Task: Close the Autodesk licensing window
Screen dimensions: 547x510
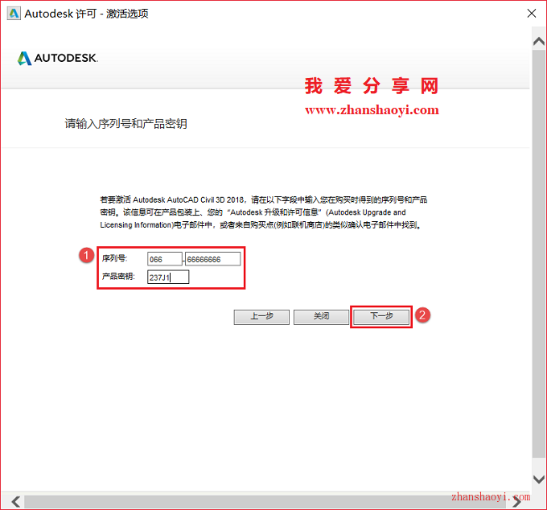Action: pos(532,13)
